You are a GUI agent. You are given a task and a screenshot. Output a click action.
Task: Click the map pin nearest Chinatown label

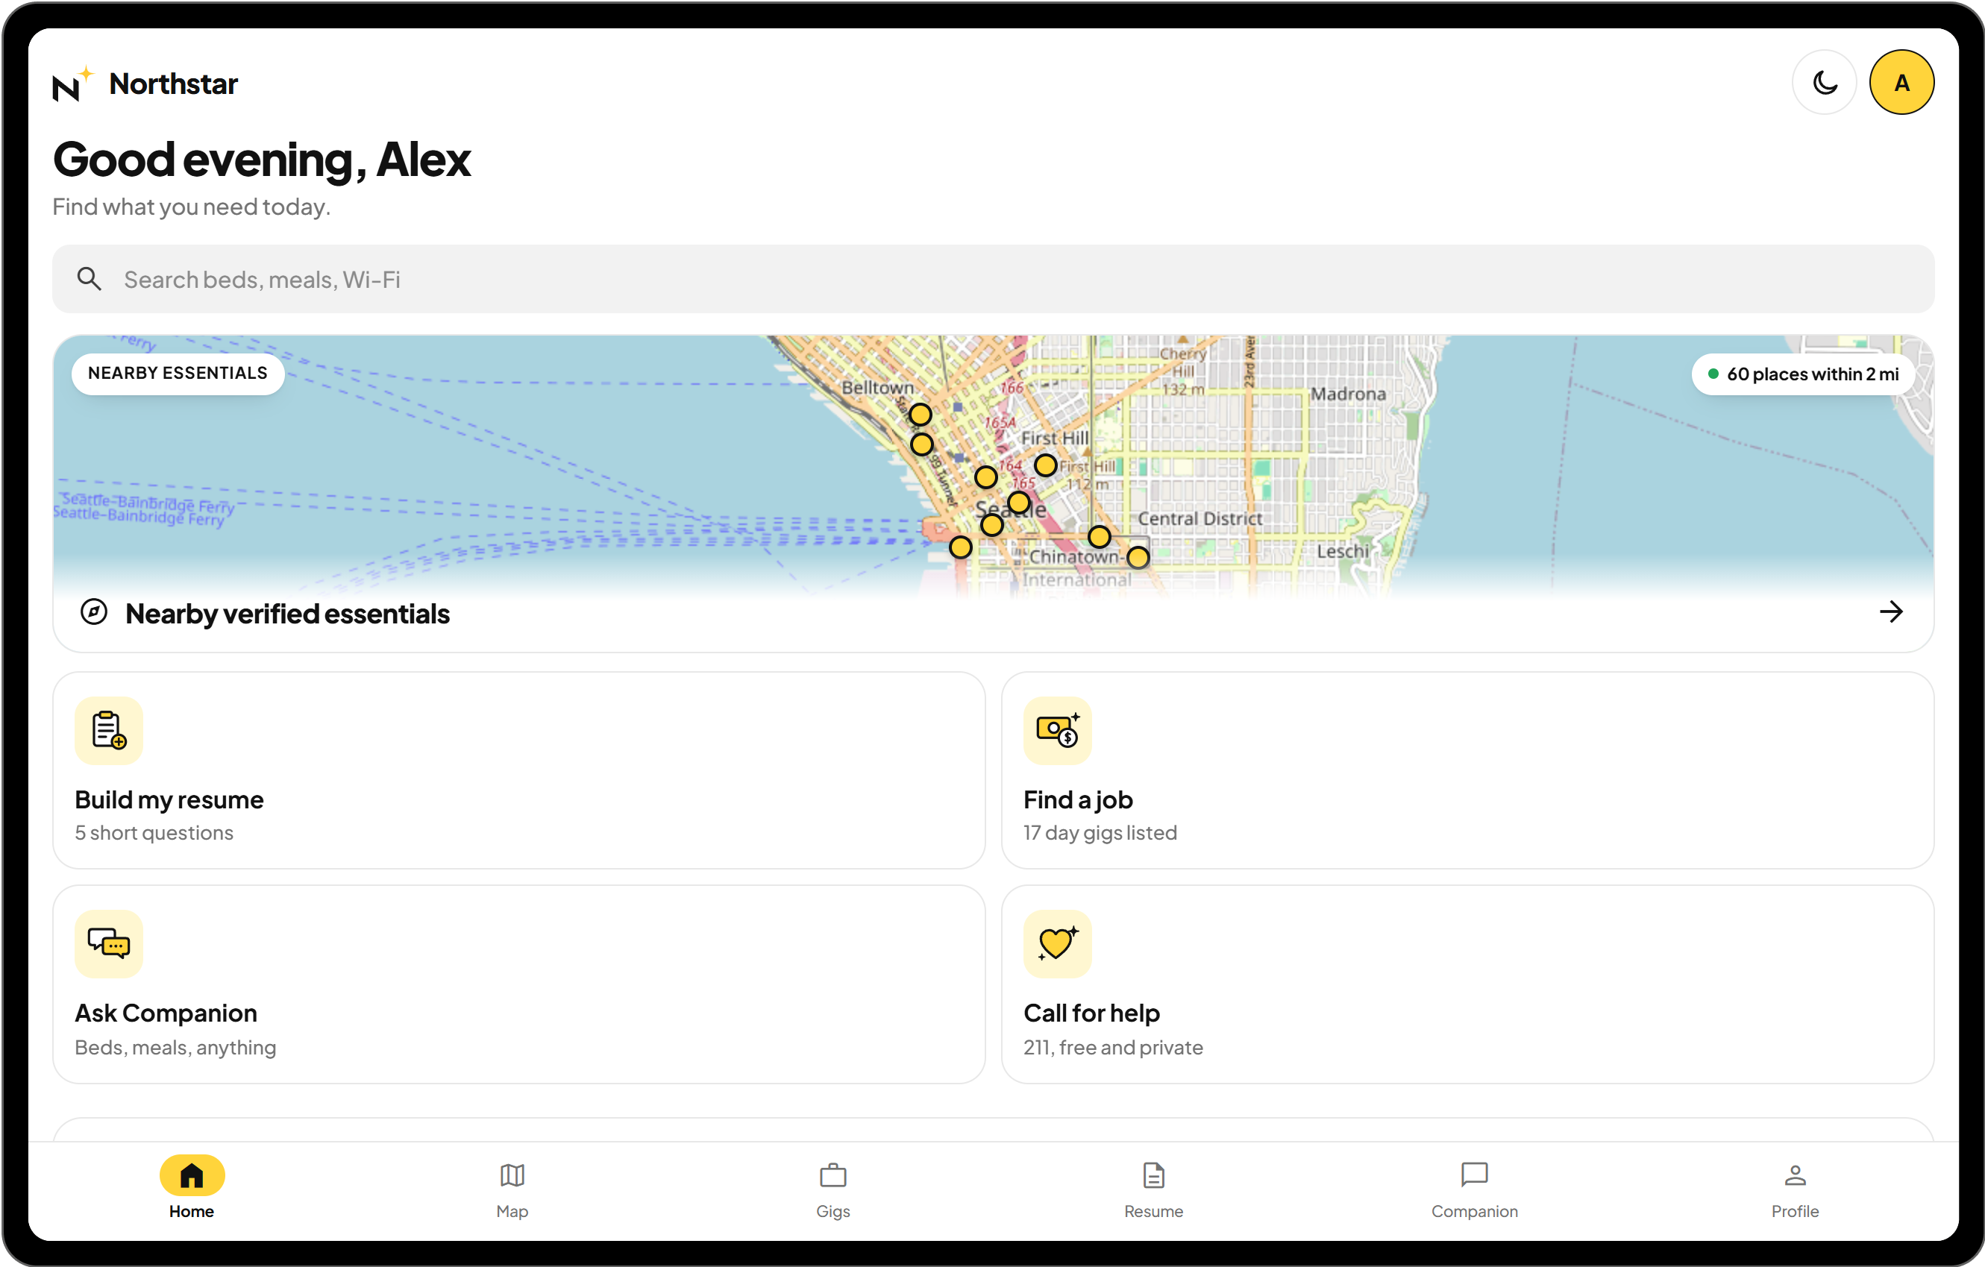click(x=1138, y=557)
